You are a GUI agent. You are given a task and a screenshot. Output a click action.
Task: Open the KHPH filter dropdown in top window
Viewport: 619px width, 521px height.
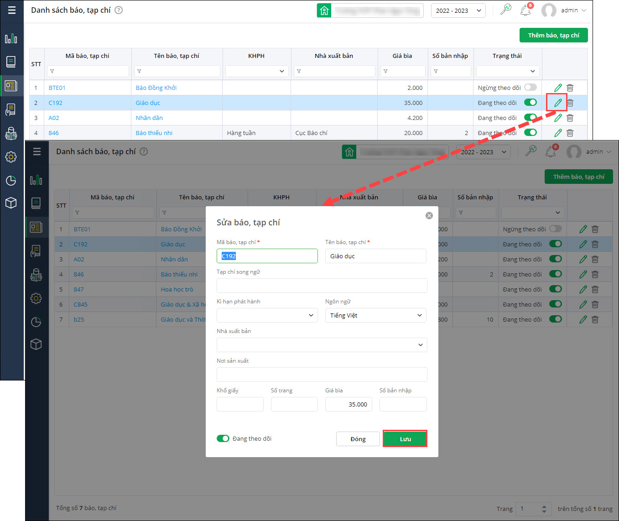(x=256, y=71)
